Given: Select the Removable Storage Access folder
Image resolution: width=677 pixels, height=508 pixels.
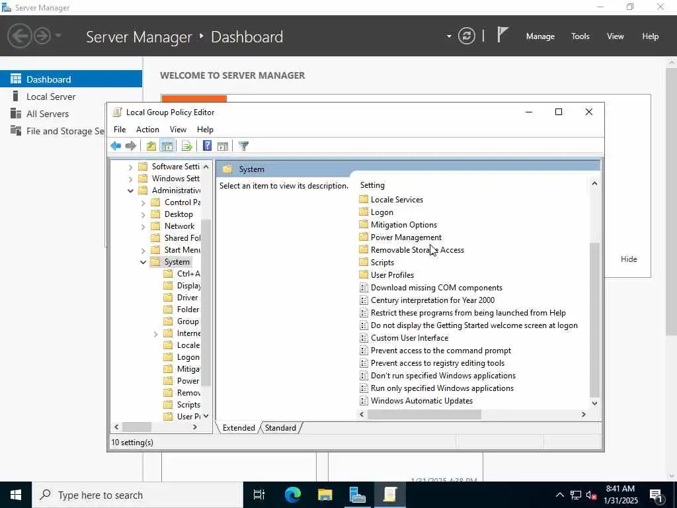Looking at the screenshot, I should tap(417, 249).
